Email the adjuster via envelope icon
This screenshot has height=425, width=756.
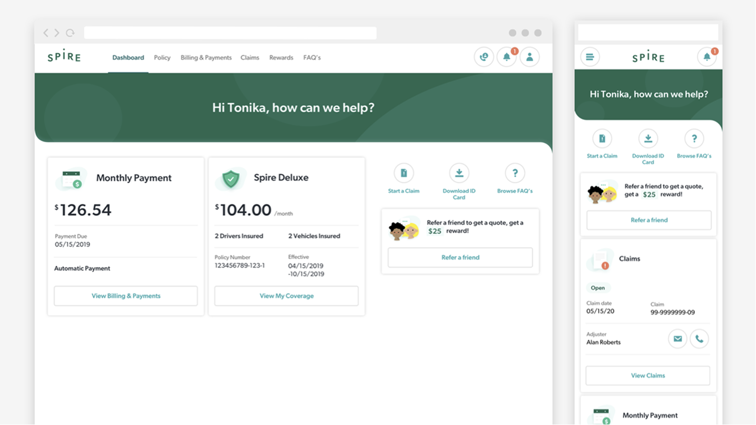tap(678, 339)
